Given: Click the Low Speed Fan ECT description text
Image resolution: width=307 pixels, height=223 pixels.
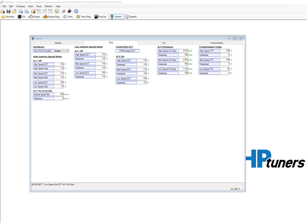Looking at the screenshot, I should pos(53,185).
